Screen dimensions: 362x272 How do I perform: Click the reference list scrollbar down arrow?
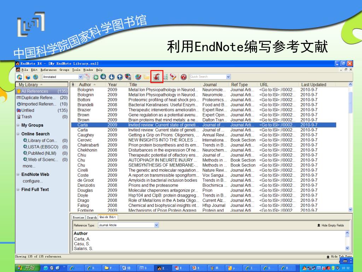[350, 210]
